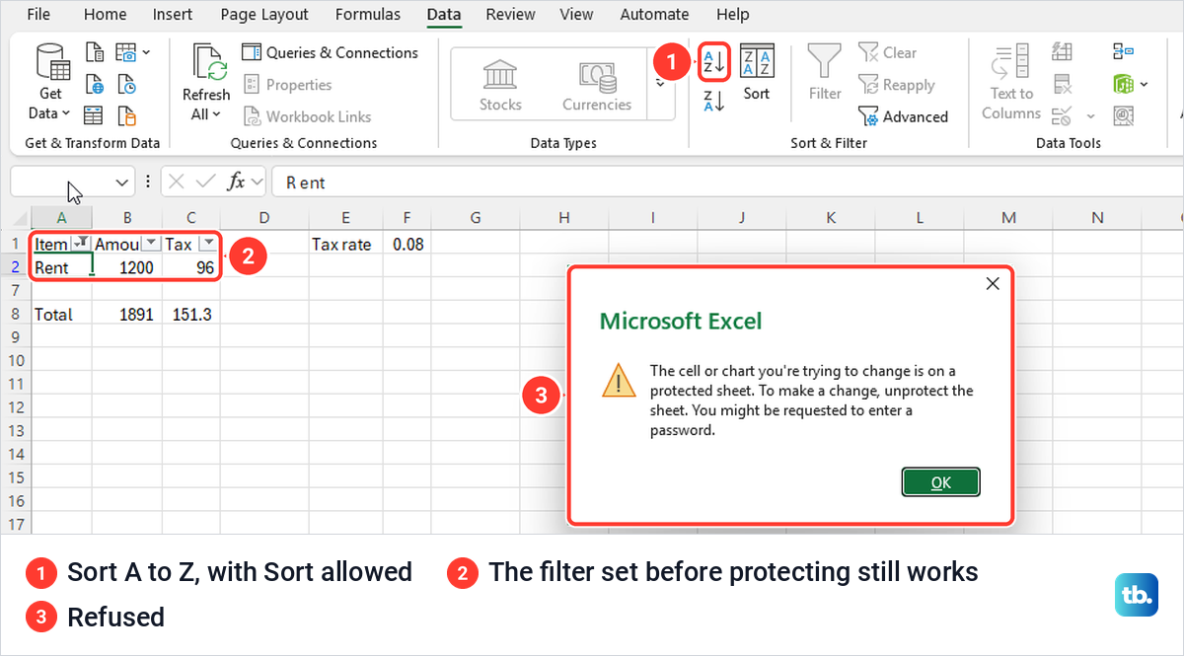1184x656 pixels.
Task: Click Consolidate icon
Action: pyautogui.click(x=1124, y=51)
